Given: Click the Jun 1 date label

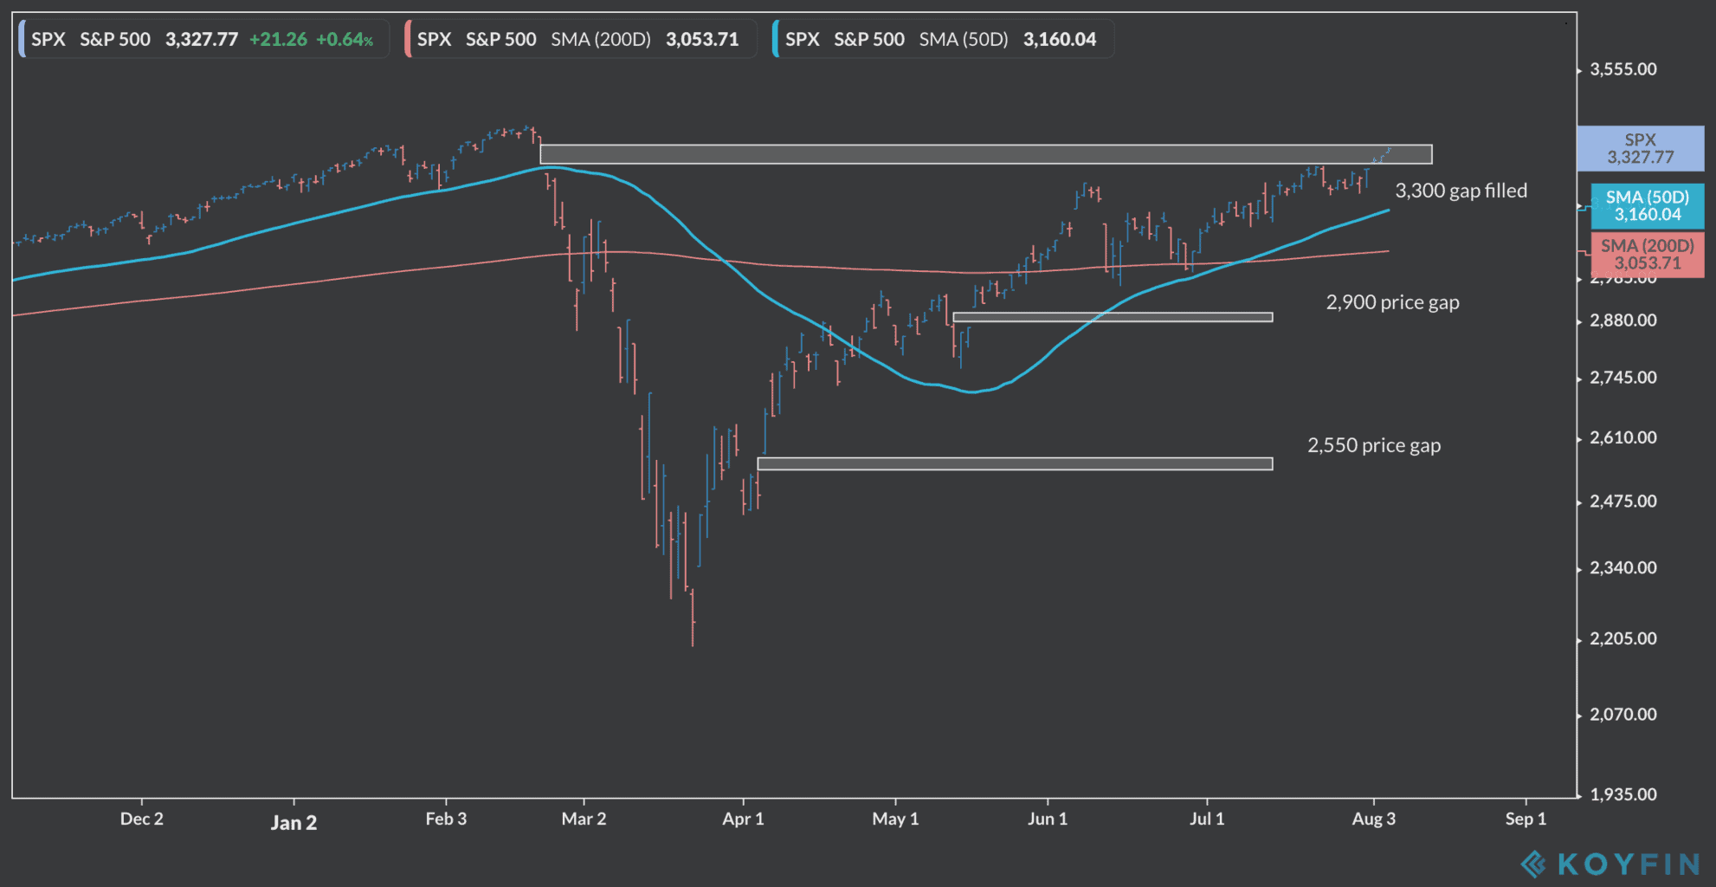Looking at the screenshot, I should [x=1048, y=819].
